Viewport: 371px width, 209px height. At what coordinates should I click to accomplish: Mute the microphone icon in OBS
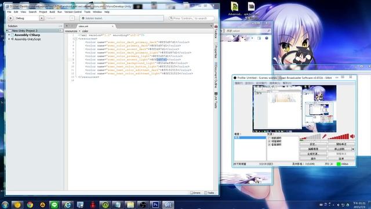click(324, 136)
